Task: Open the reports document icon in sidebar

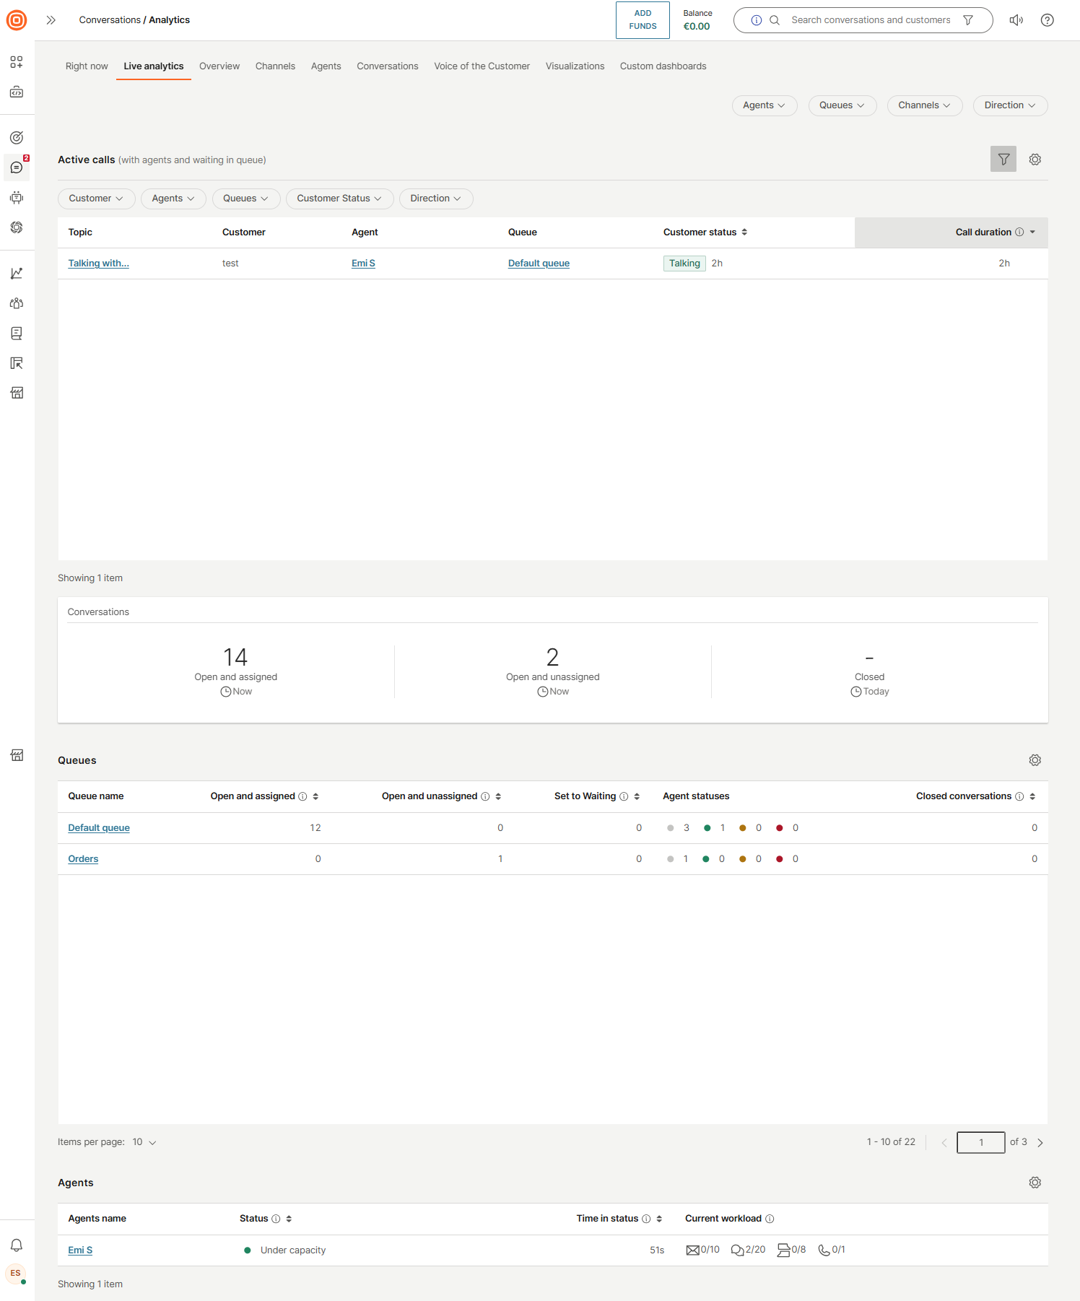Action: tap(17, 333)
